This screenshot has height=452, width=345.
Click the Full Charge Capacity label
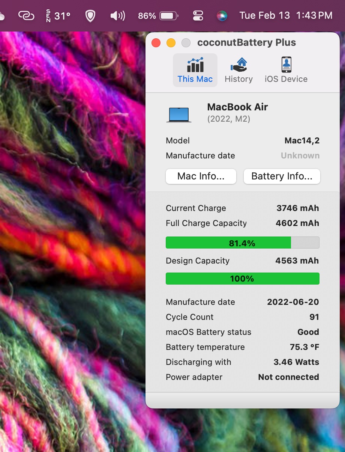click(206, 223)
